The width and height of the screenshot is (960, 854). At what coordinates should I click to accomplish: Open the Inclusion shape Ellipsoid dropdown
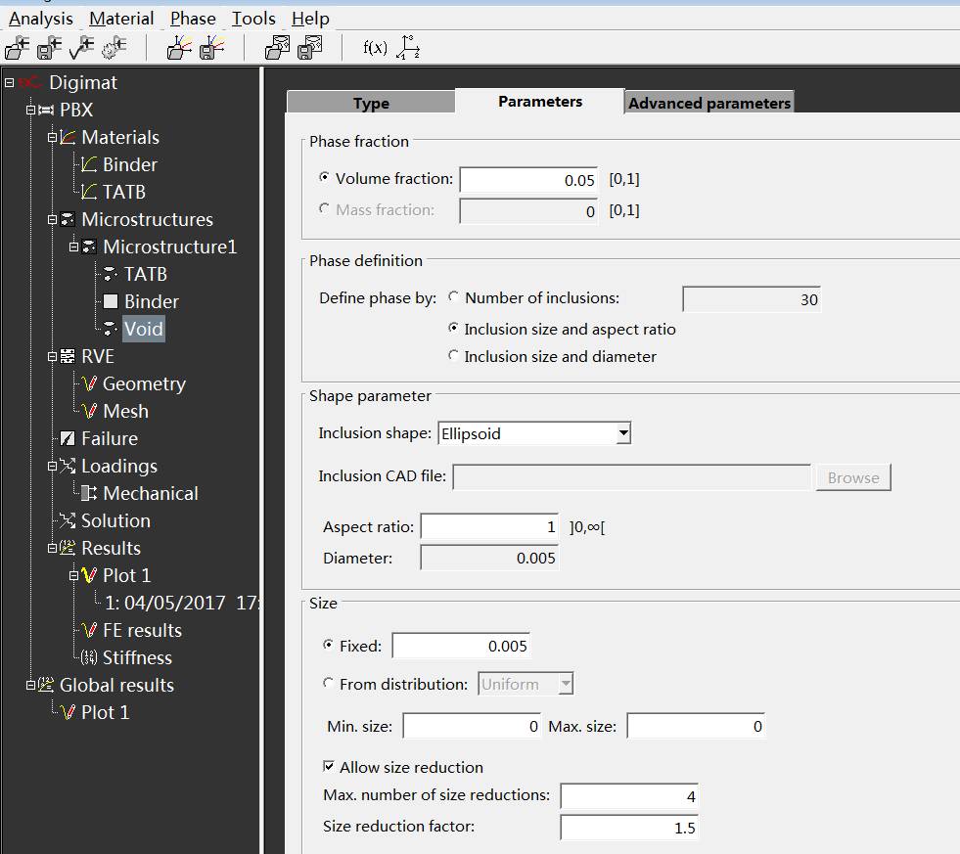click(534, 433)
